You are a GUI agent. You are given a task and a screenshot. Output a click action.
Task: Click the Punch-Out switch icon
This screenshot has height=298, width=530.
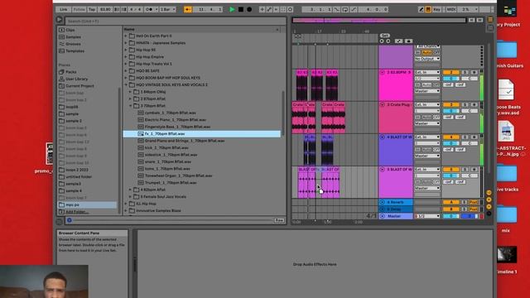(x=354, y=9)
